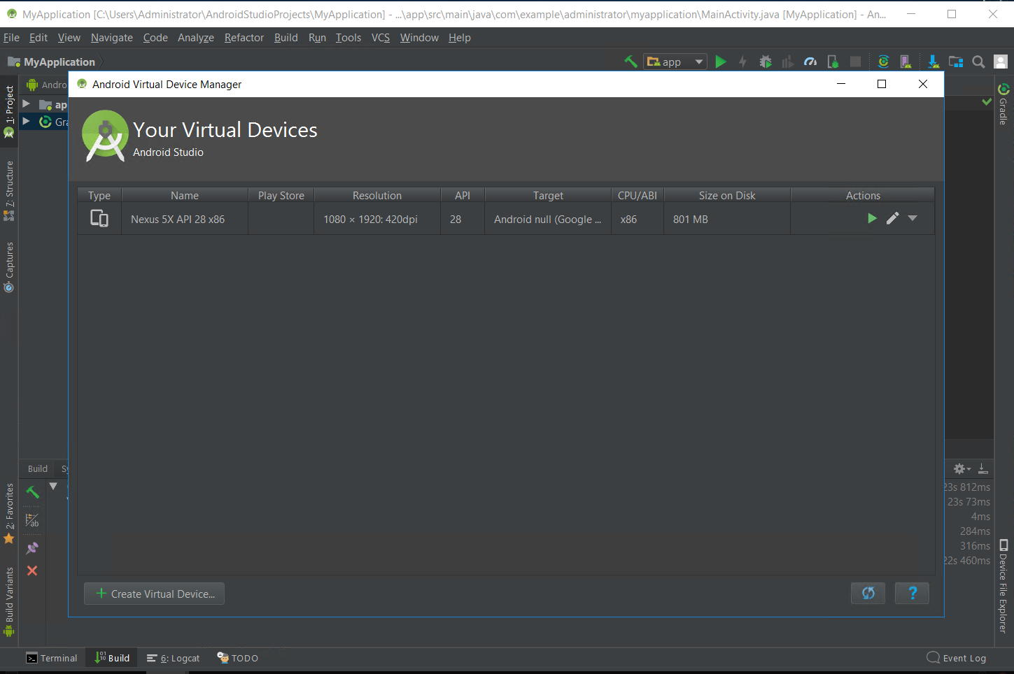Sort devices by the API column header

[463, 196]
